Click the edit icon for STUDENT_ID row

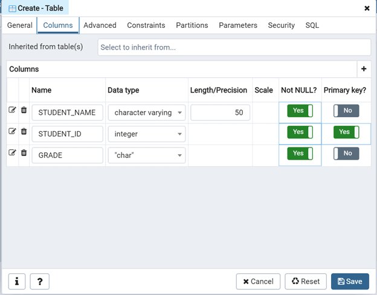pyautogui.click(x=12, y=131)
